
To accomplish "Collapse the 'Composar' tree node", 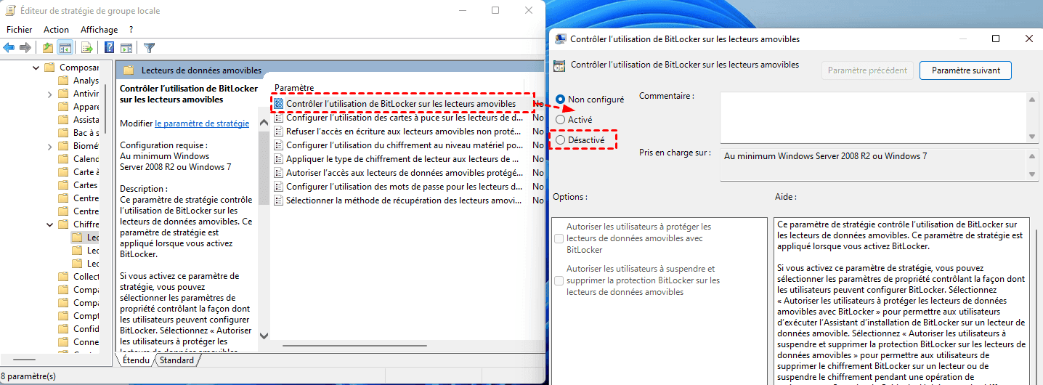I will (36, 68).
